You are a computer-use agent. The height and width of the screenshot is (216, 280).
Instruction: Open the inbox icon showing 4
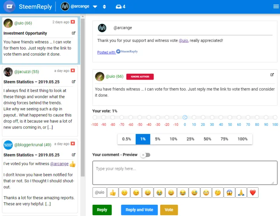[121, 7]
